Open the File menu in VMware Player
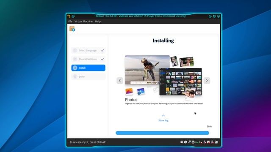This screenshot has width=271, height=152. point(70,22)
